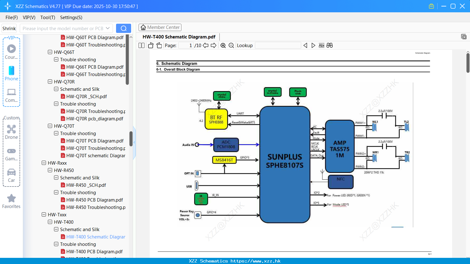Open the Member Center
This screenshot has width=470, height=264.
pos(160,27)
